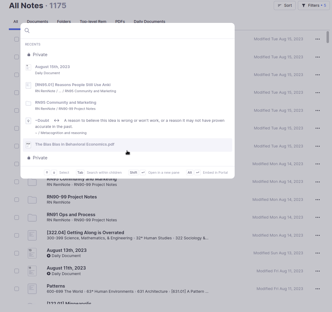Open the PDF icon for Bias Bias file

[28, 145]
